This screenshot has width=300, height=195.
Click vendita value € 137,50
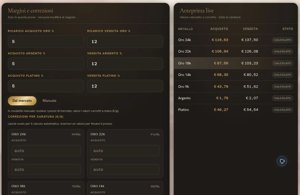pos(250,40)
